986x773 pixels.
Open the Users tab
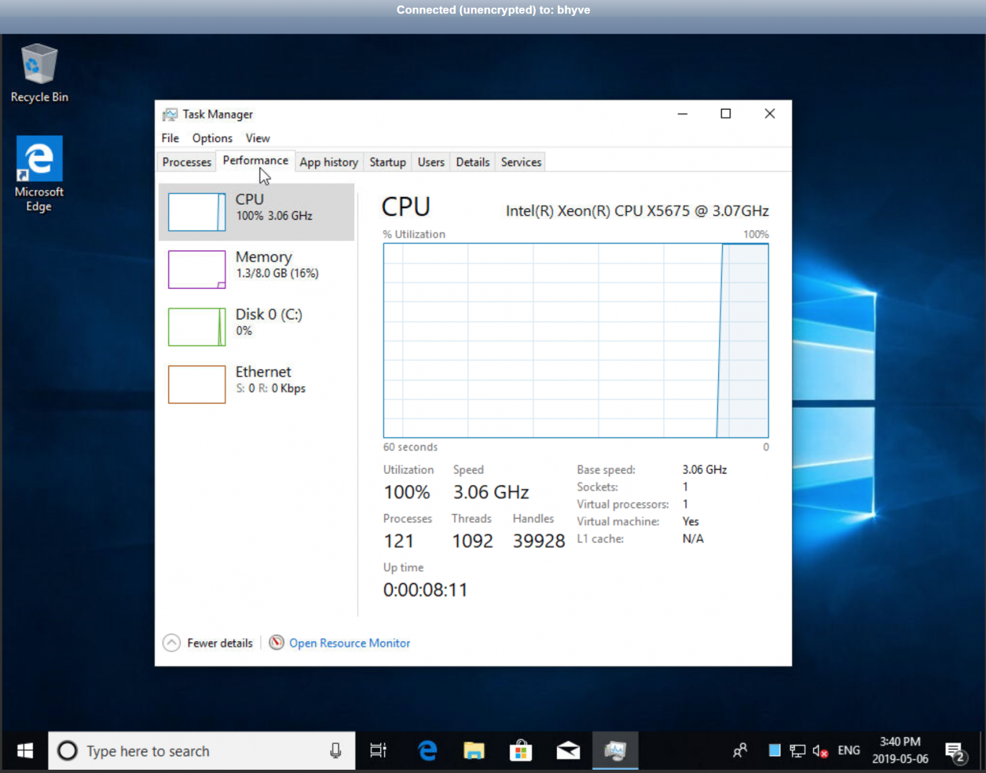coord(431,162)
